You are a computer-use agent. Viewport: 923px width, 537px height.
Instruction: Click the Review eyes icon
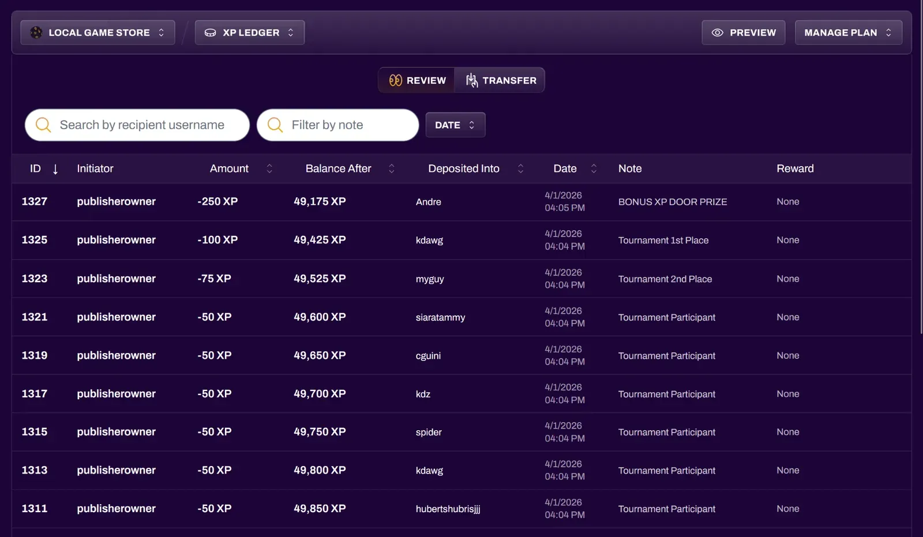tap(395, 80)
